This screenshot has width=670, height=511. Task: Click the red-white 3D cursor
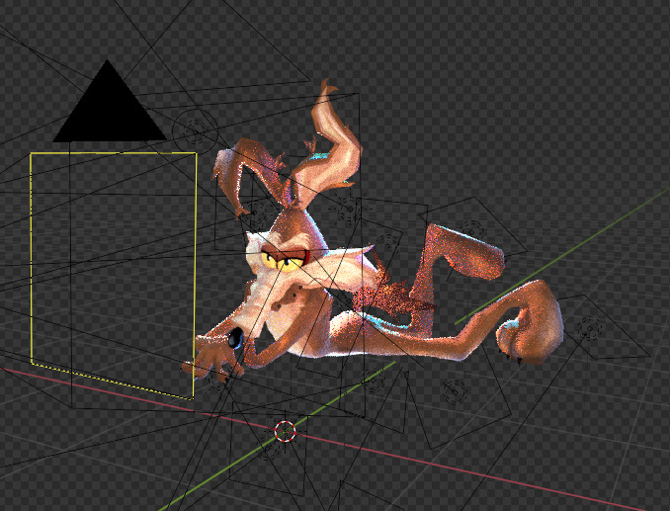click(x=285, y=431)
